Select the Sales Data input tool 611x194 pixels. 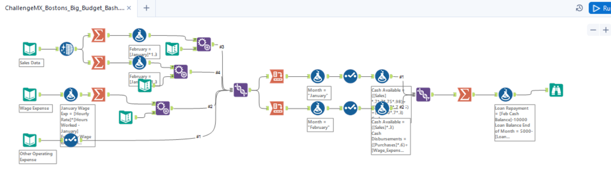click(30, 49)
